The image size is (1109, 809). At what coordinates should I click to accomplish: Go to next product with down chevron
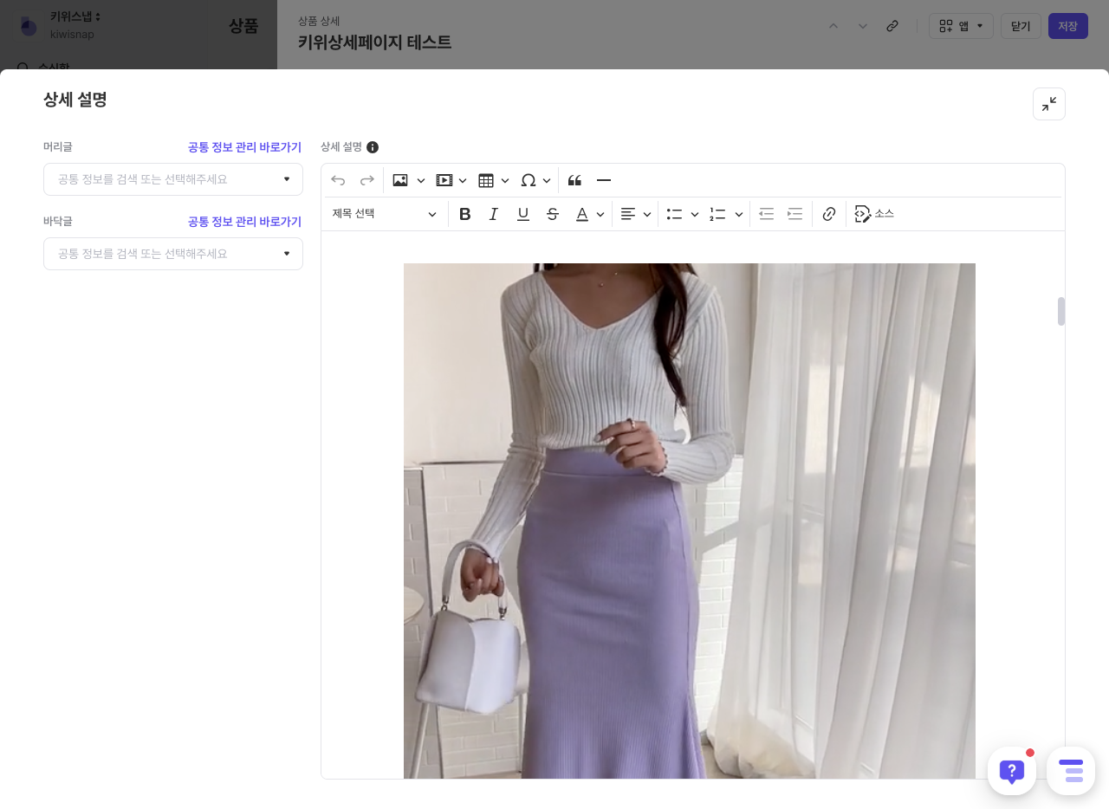[863, 26]
